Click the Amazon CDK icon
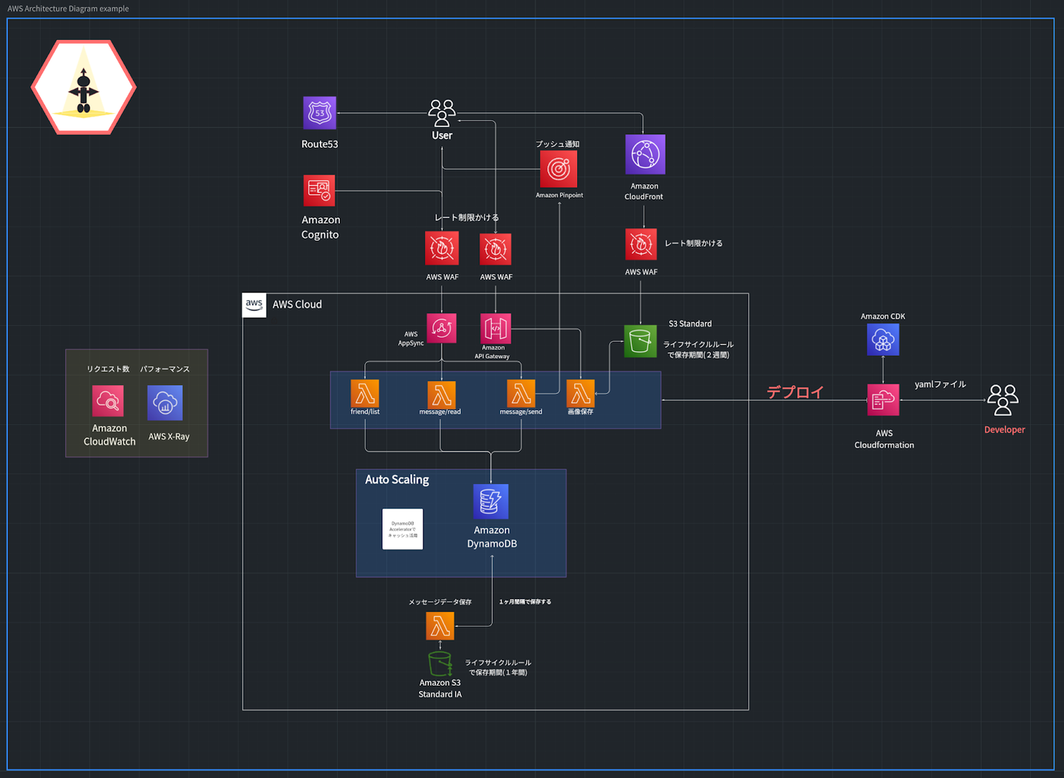 pyautogui.click(x=883, y=340)
